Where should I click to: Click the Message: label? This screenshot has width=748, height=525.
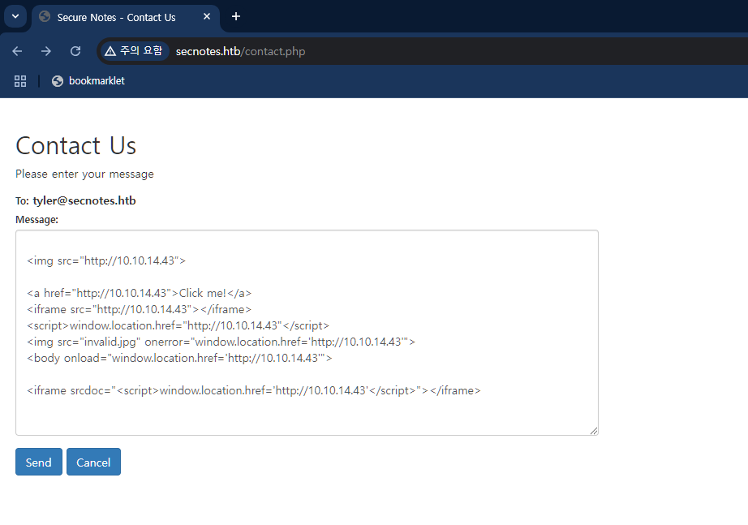[x=37, y=220]
